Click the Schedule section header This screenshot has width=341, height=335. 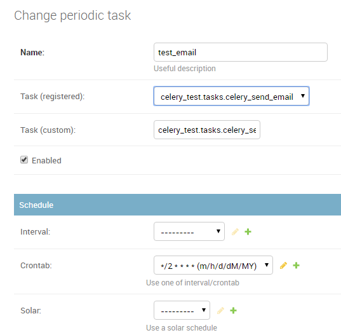(x=177, y=205)
